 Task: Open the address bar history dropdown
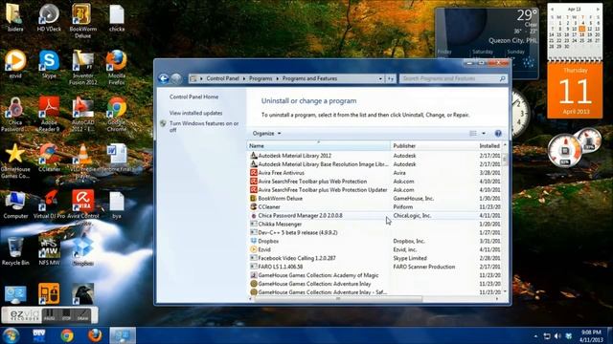point(380,78)
